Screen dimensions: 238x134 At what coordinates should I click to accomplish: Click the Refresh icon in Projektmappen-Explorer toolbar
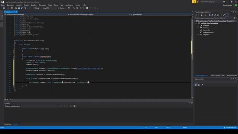[212, 15]
